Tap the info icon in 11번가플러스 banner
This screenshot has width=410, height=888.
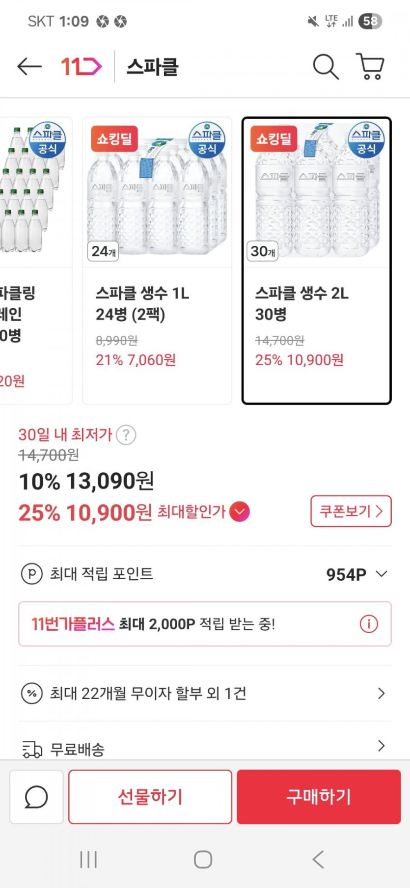point(369,624)
